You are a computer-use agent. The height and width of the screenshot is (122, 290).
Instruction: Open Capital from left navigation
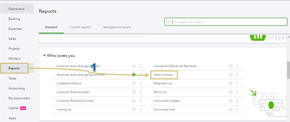pos(13,108)
